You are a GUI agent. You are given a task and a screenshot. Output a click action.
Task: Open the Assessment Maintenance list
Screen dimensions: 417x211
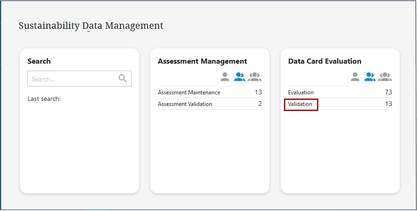pyautogui.click(x=189, y=92)
